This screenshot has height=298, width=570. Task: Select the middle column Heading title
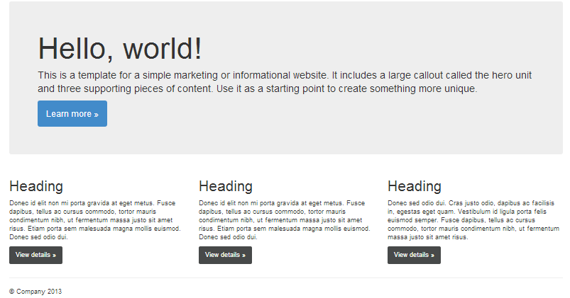click(226, 186)
